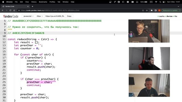Reload the current page
The height and width of the screenshot is (102, 182).
pos(10,10)
